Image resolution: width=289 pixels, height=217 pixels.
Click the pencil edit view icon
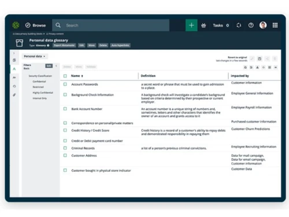(252, 58)
